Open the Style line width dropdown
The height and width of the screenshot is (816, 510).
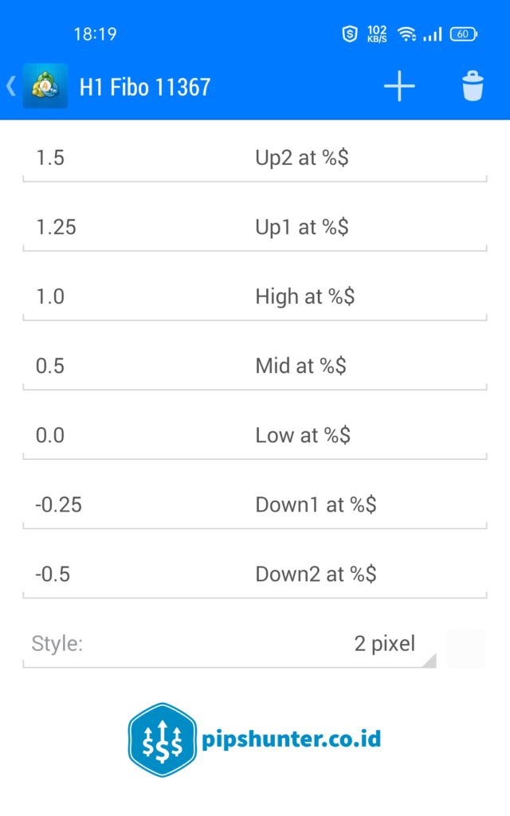(231, 644)
